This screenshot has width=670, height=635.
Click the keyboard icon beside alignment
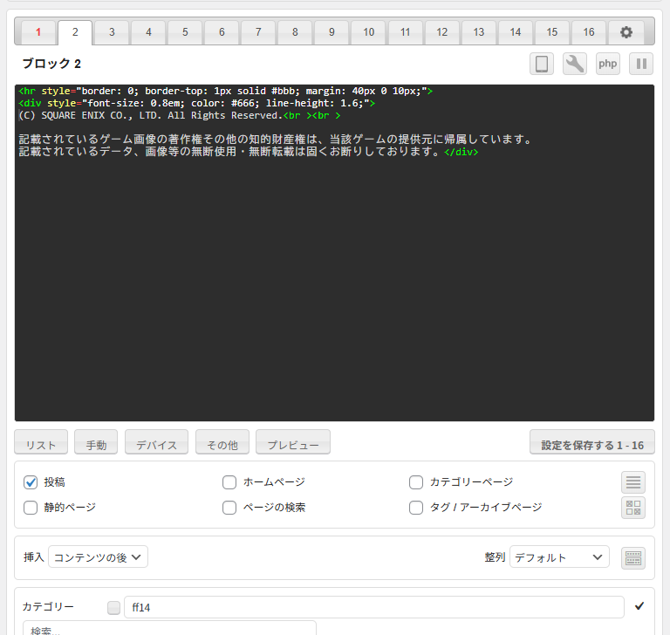[633, 558]
